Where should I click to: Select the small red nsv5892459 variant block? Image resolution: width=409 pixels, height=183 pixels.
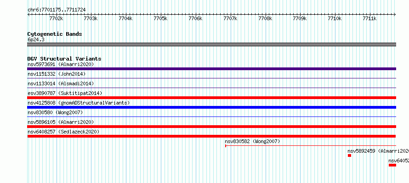tap(350, 155)
